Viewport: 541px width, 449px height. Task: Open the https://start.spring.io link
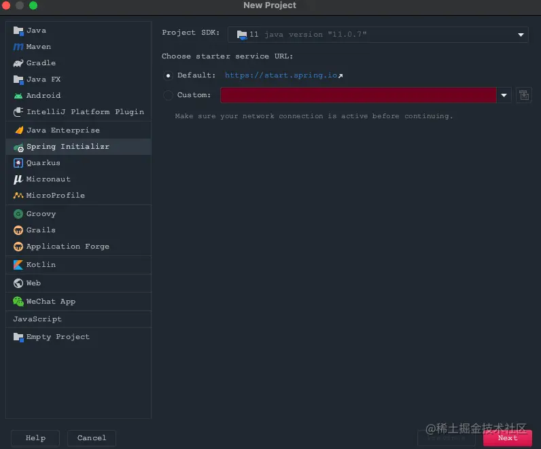[281, 75]
